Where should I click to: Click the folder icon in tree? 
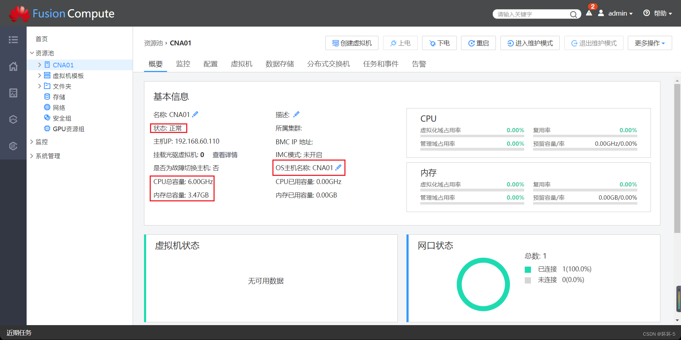[x=47, y=86]
